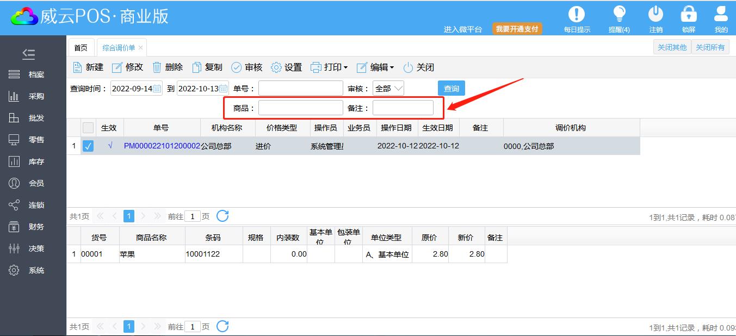Open order link PM000022101200002
This screenshot has height=336, width=736.
tap(162, 146)
